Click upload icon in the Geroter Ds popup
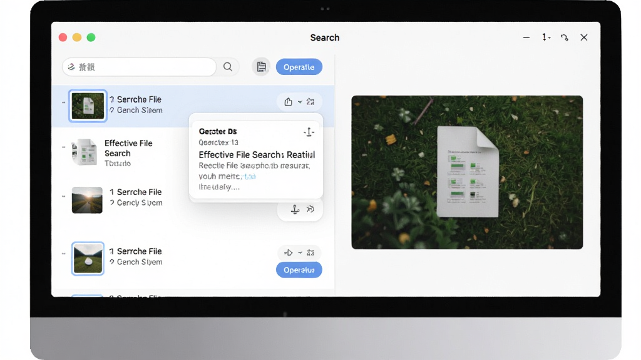 point(309,132)
